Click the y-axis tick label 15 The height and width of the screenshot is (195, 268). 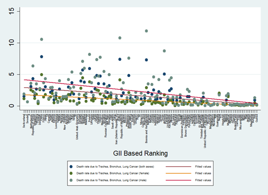[x=11, y=11]
